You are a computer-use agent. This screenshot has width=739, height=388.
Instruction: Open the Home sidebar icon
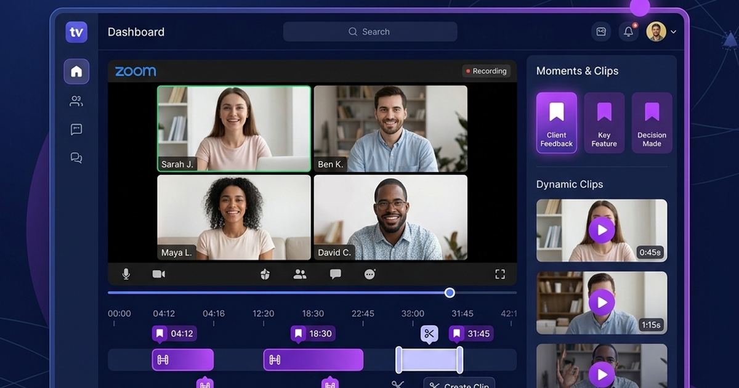[76, 71]
